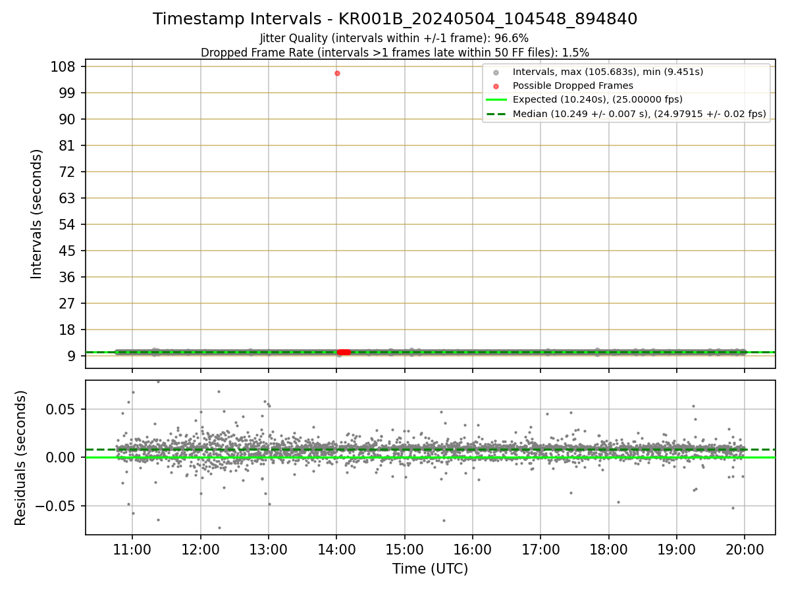
Task: Click the 19:00 time tick label
Action: (x=677, y=549)
